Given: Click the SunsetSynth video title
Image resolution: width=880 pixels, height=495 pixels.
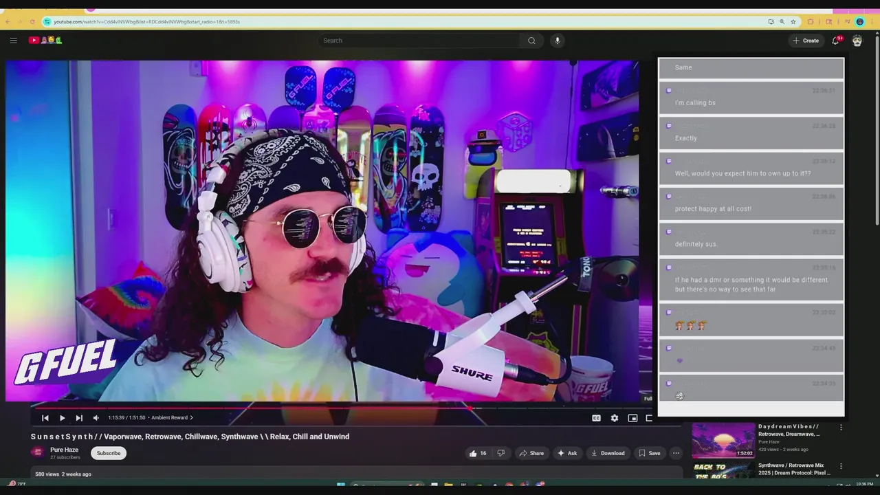Looking at the screenshot, I should click(190, 437).
